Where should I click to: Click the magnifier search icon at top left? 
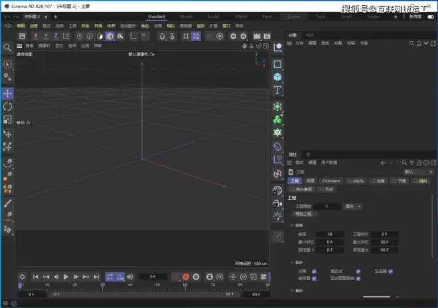[7, 48]
